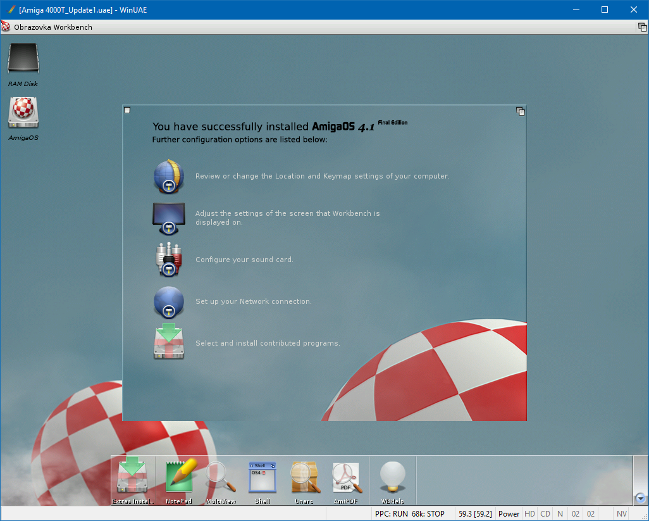The image size is (649, 521).
Task: Start MultiView from the dock
Action: pyautogui.click(x=221, y=477)
